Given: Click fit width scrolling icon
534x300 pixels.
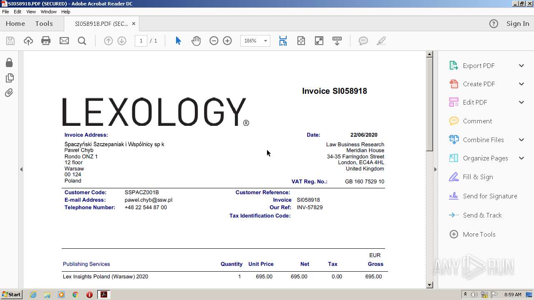Looking at the screenshot, I should [283, 40].
